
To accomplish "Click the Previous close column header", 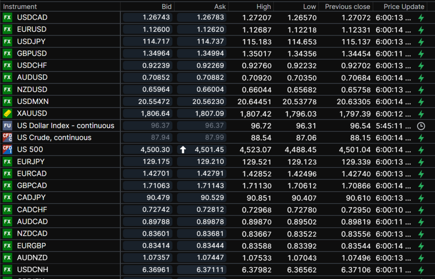I will [x=347, y=6].
